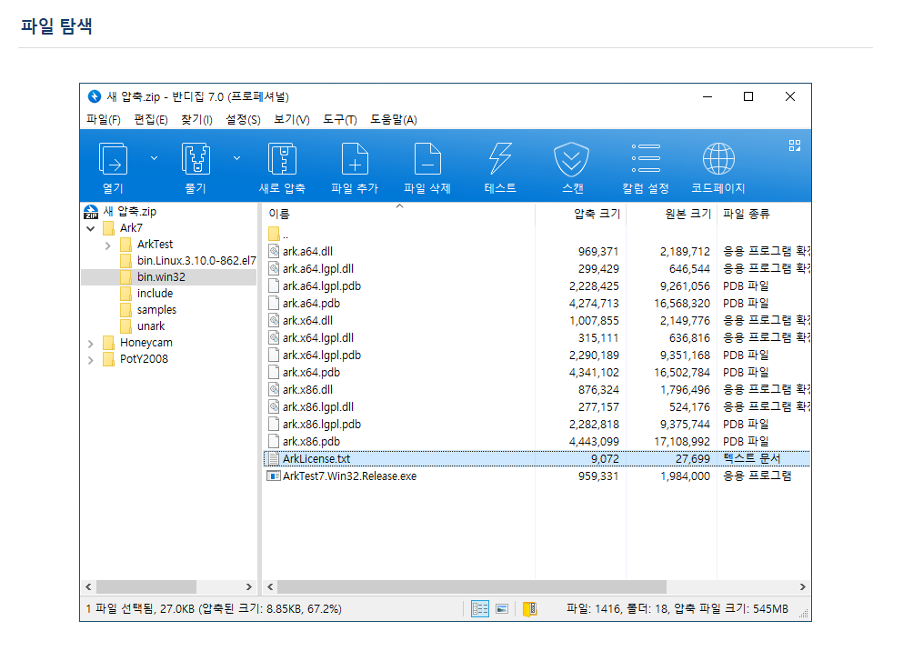Sort by the 이름 column header
The image size is (903, 661).
(x=276, y=211)
